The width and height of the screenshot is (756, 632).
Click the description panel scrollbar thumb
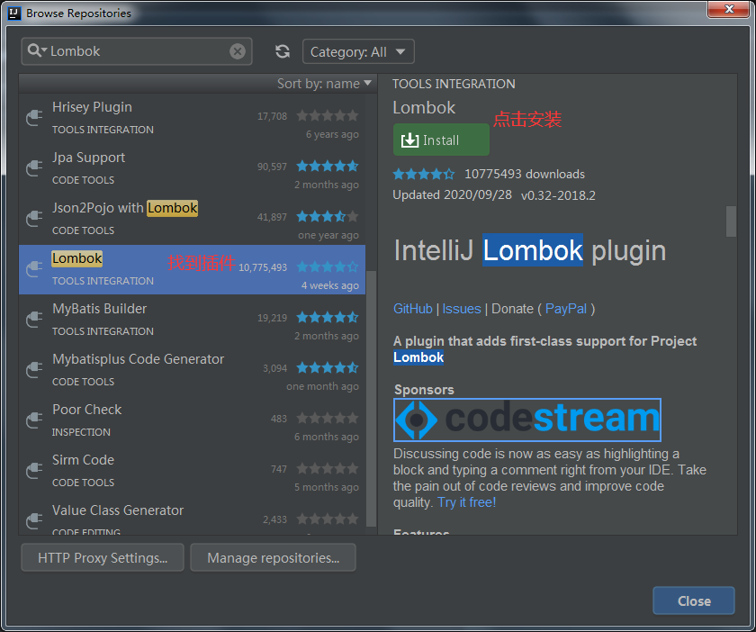point(731,221)
